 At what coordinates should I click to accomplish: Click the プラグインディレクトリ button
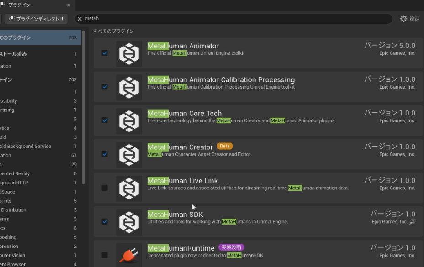pos(36,19)
